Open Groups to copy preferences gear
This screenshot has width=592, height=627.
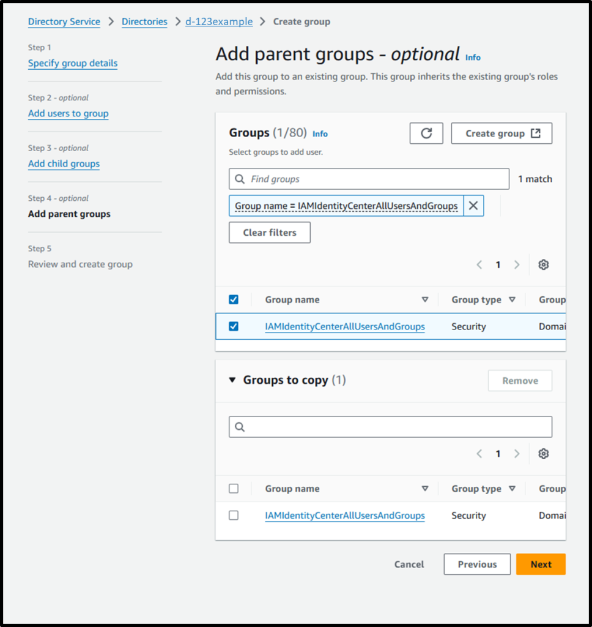(x=543, y=454)
